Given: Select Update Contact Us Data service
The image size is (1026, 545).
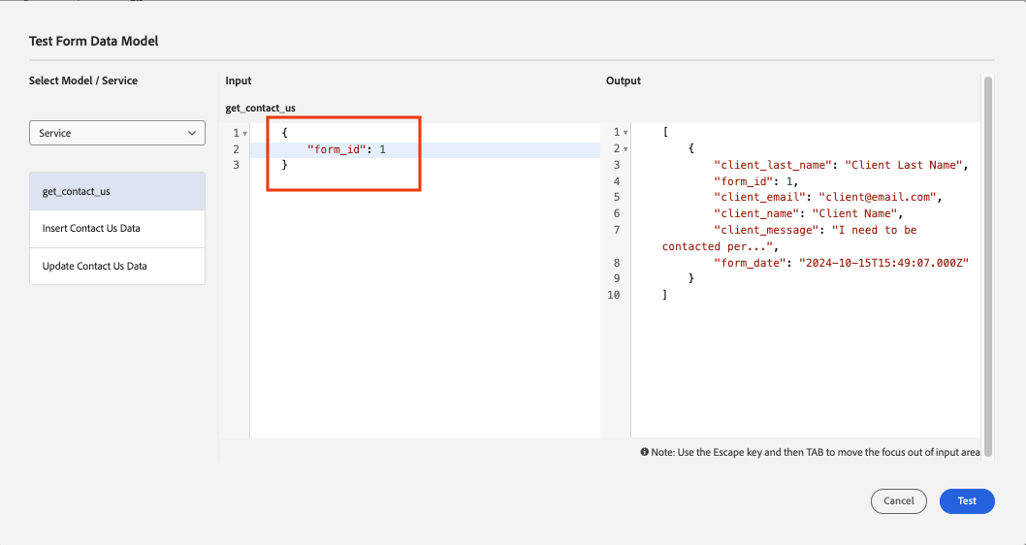Looking at the screenshot, I should click(117, 267).
